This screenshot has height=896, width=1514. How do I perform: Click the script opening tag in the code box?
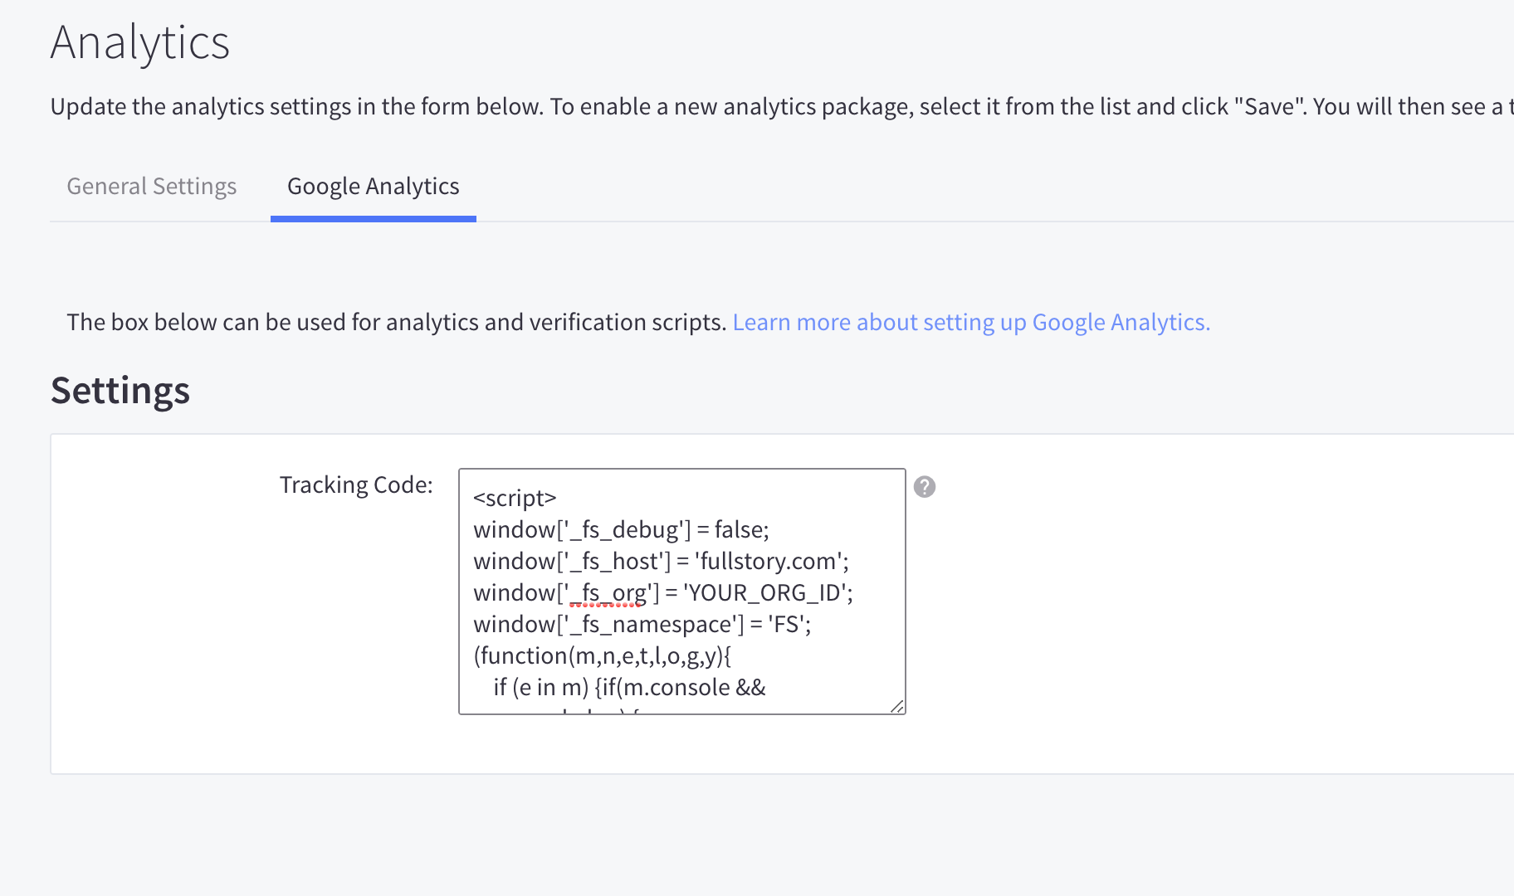(515, 497)
